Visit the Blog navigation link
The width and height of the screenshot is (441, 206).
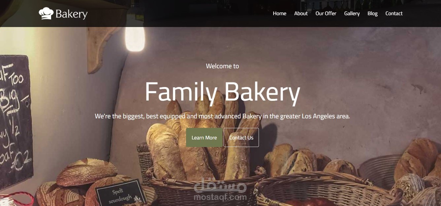(372, 14)
